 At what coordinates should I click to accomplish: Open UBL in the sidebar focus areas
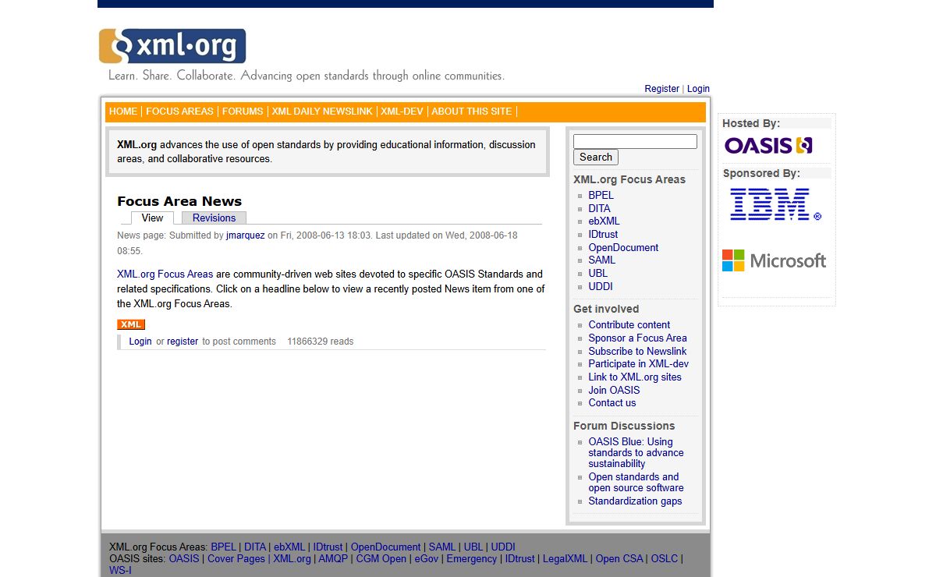(x=597, y=273)
